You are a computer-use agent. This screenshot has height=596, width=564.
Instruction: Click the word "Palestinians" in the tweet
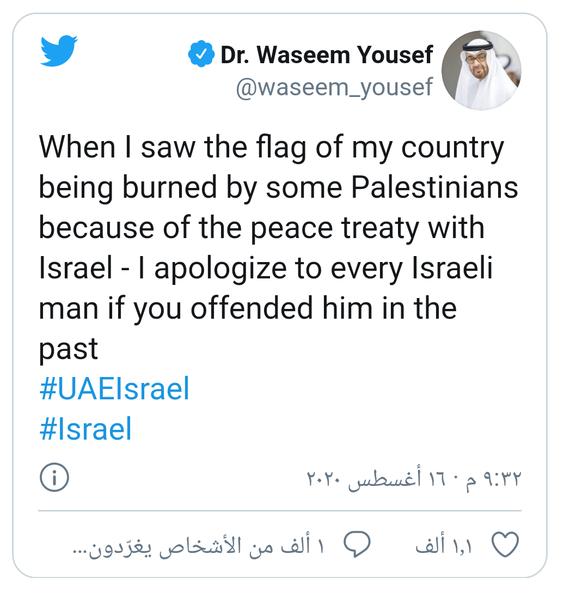coord(434,187)
